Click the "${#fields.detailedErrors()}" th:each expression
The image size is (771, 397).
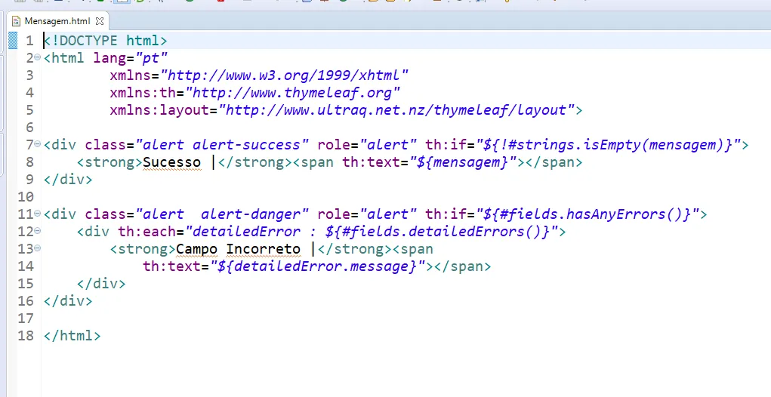(438, 232)
